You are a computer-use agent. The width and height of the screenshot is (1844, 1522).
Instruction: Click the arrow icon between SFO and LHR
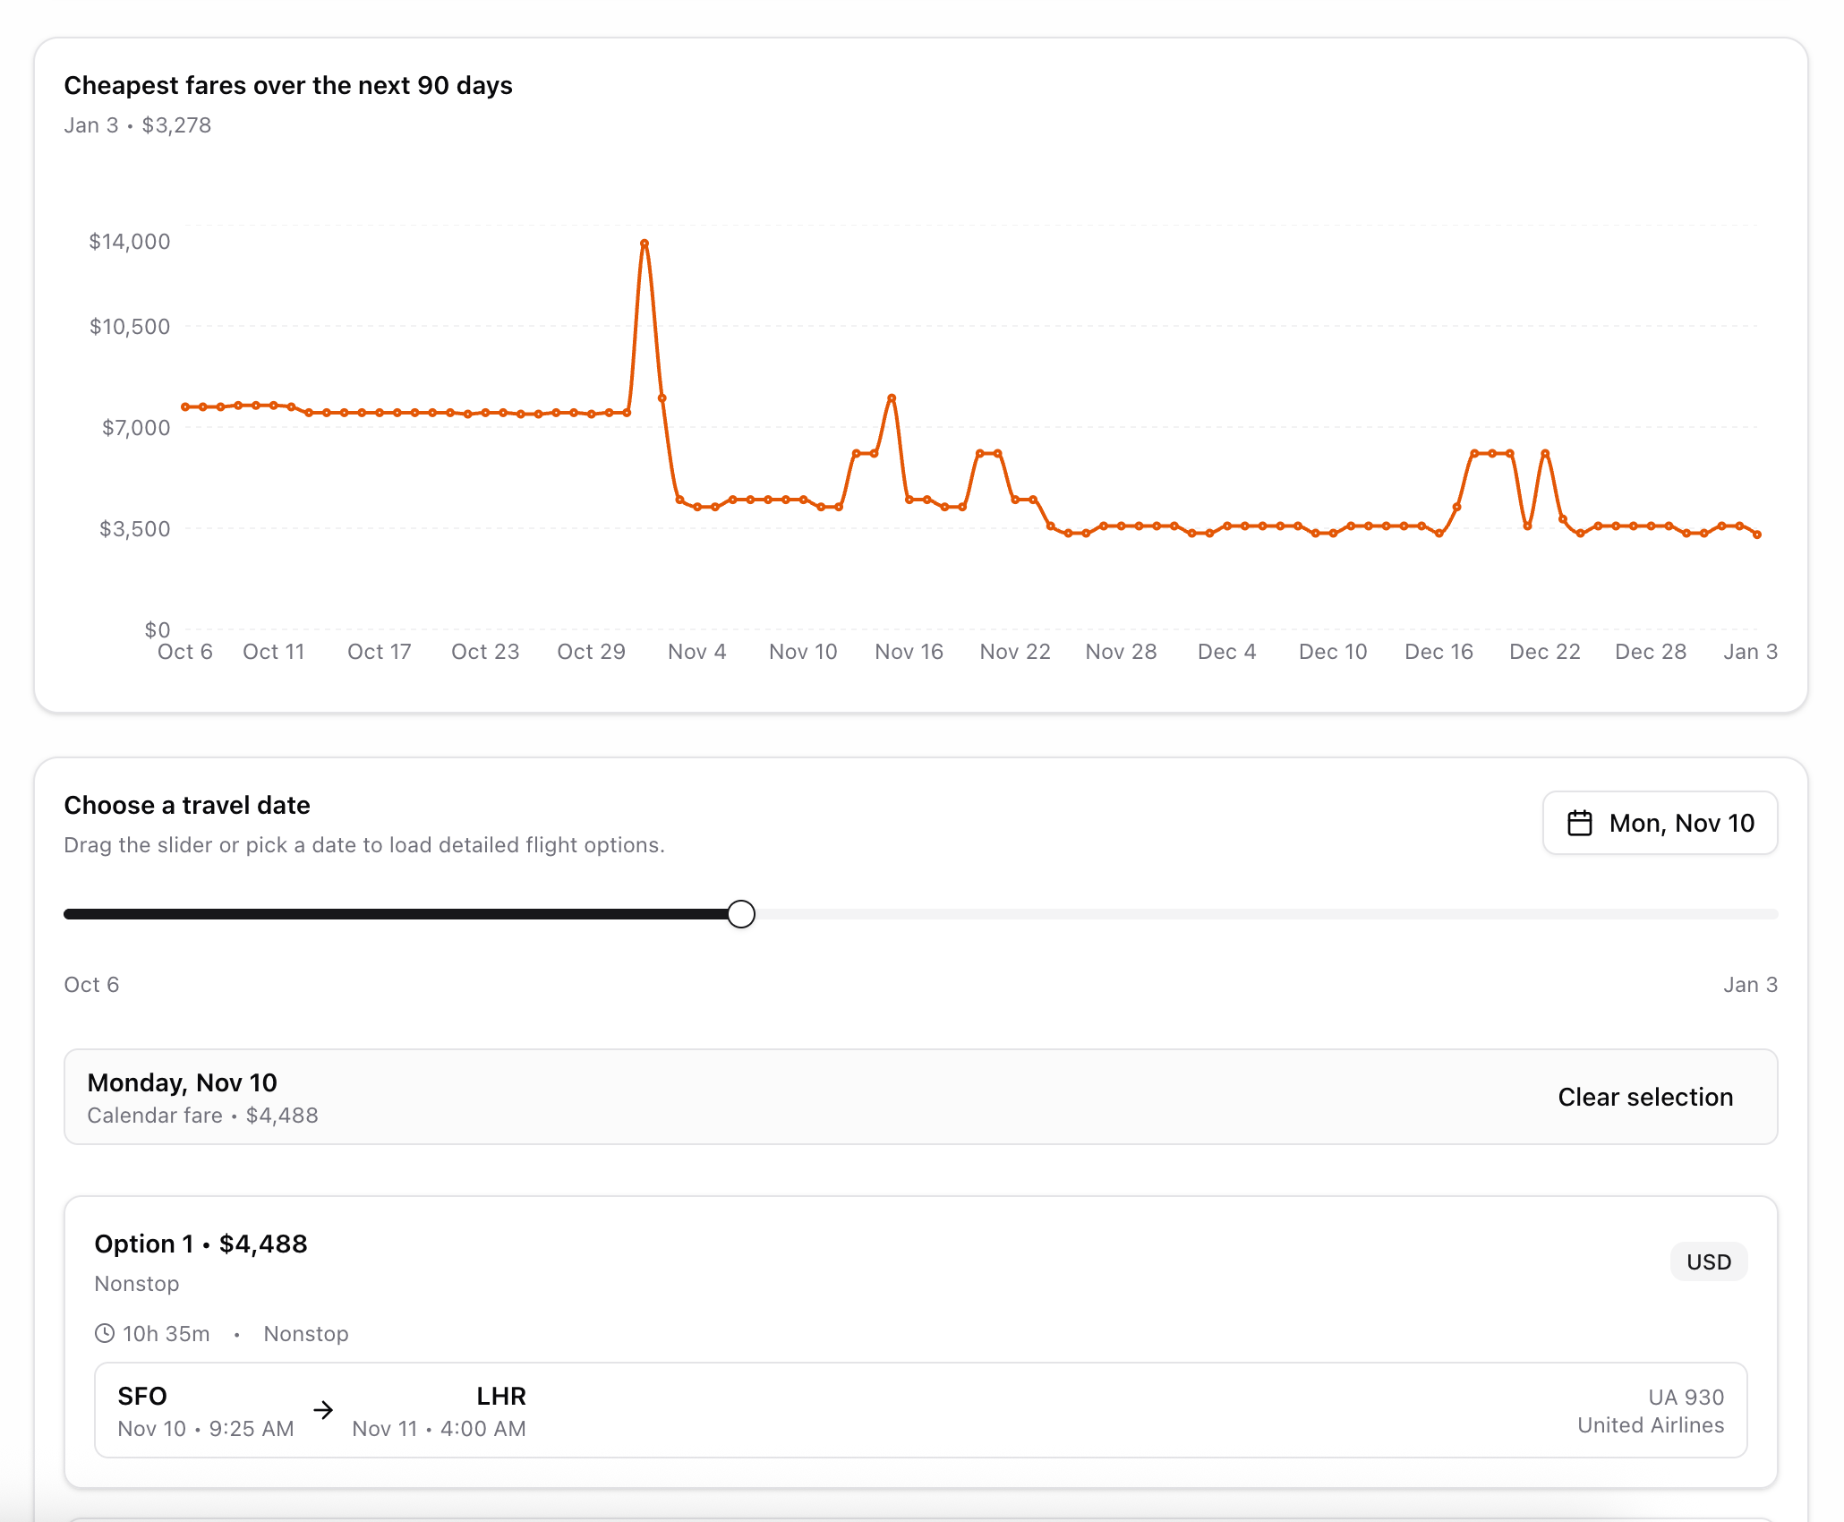tap(323, 1410)
